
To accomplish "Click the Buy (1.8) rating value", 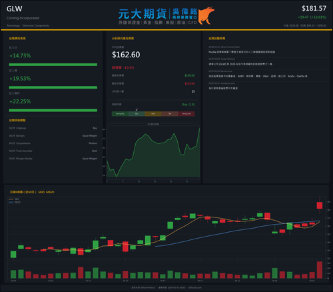I will coord(188,105).
